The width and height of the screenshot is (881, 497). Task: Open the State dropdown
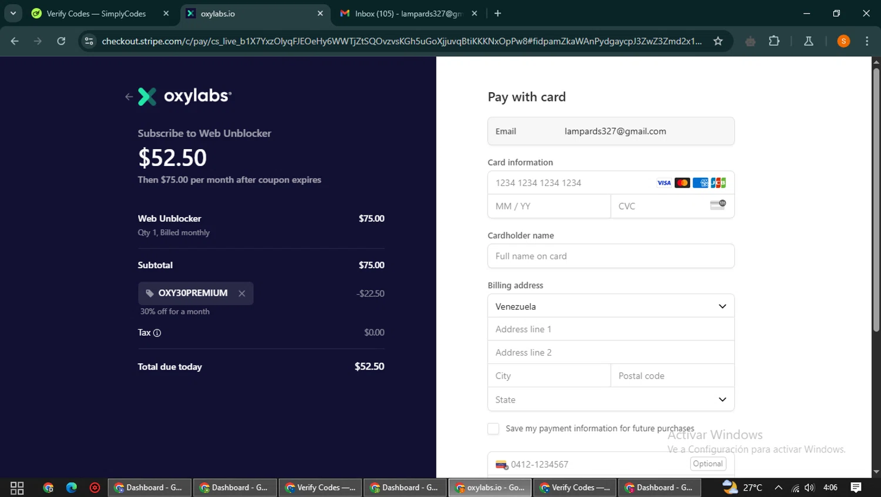click(611, 400)
